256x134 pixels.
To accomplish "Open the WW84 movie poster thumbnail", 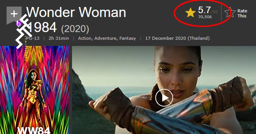I will (x=35, y=90).
